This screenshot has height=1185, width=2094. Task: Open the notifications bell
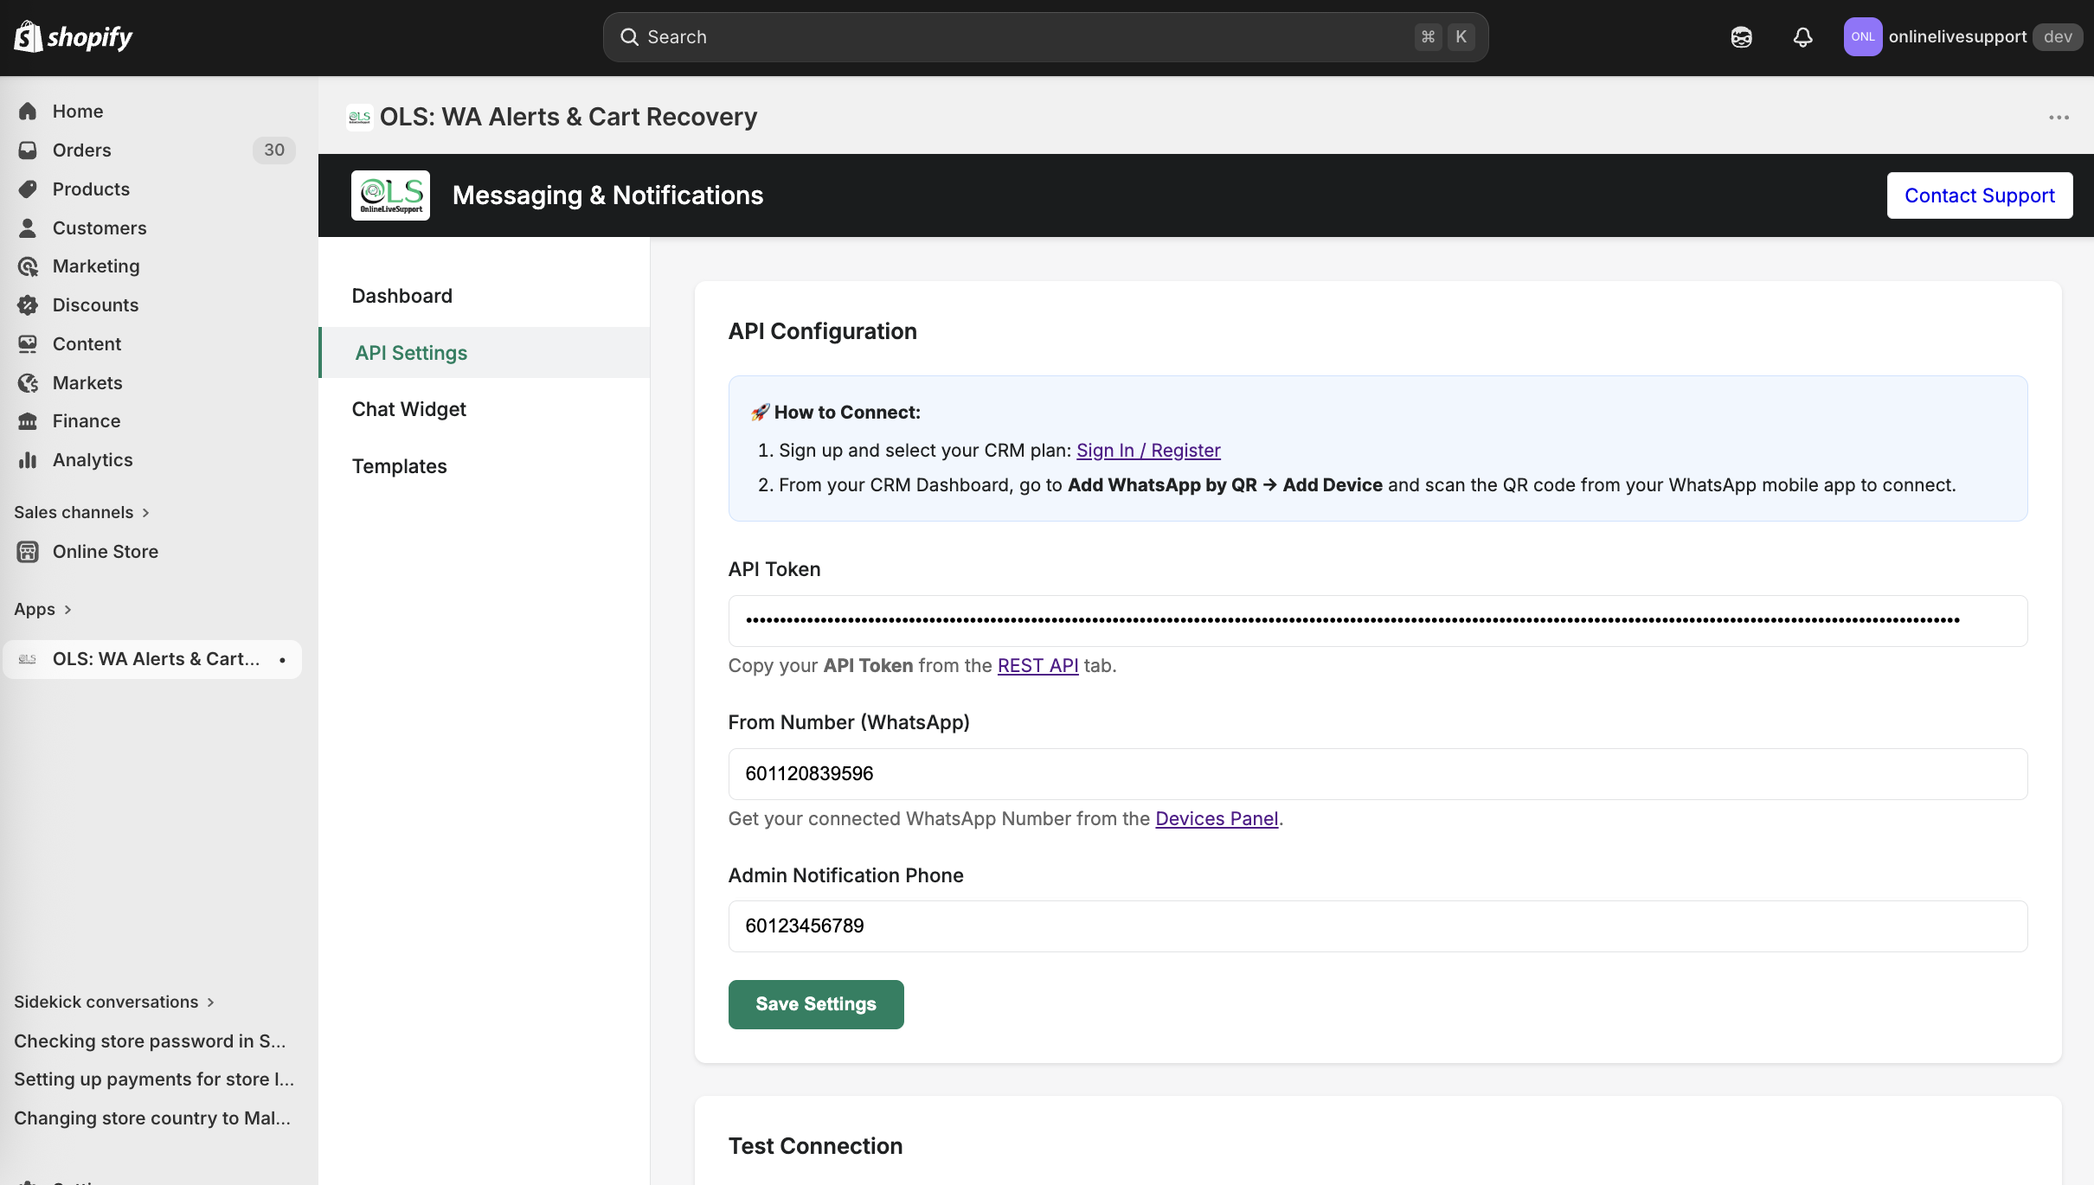(x=1802, y=37)
